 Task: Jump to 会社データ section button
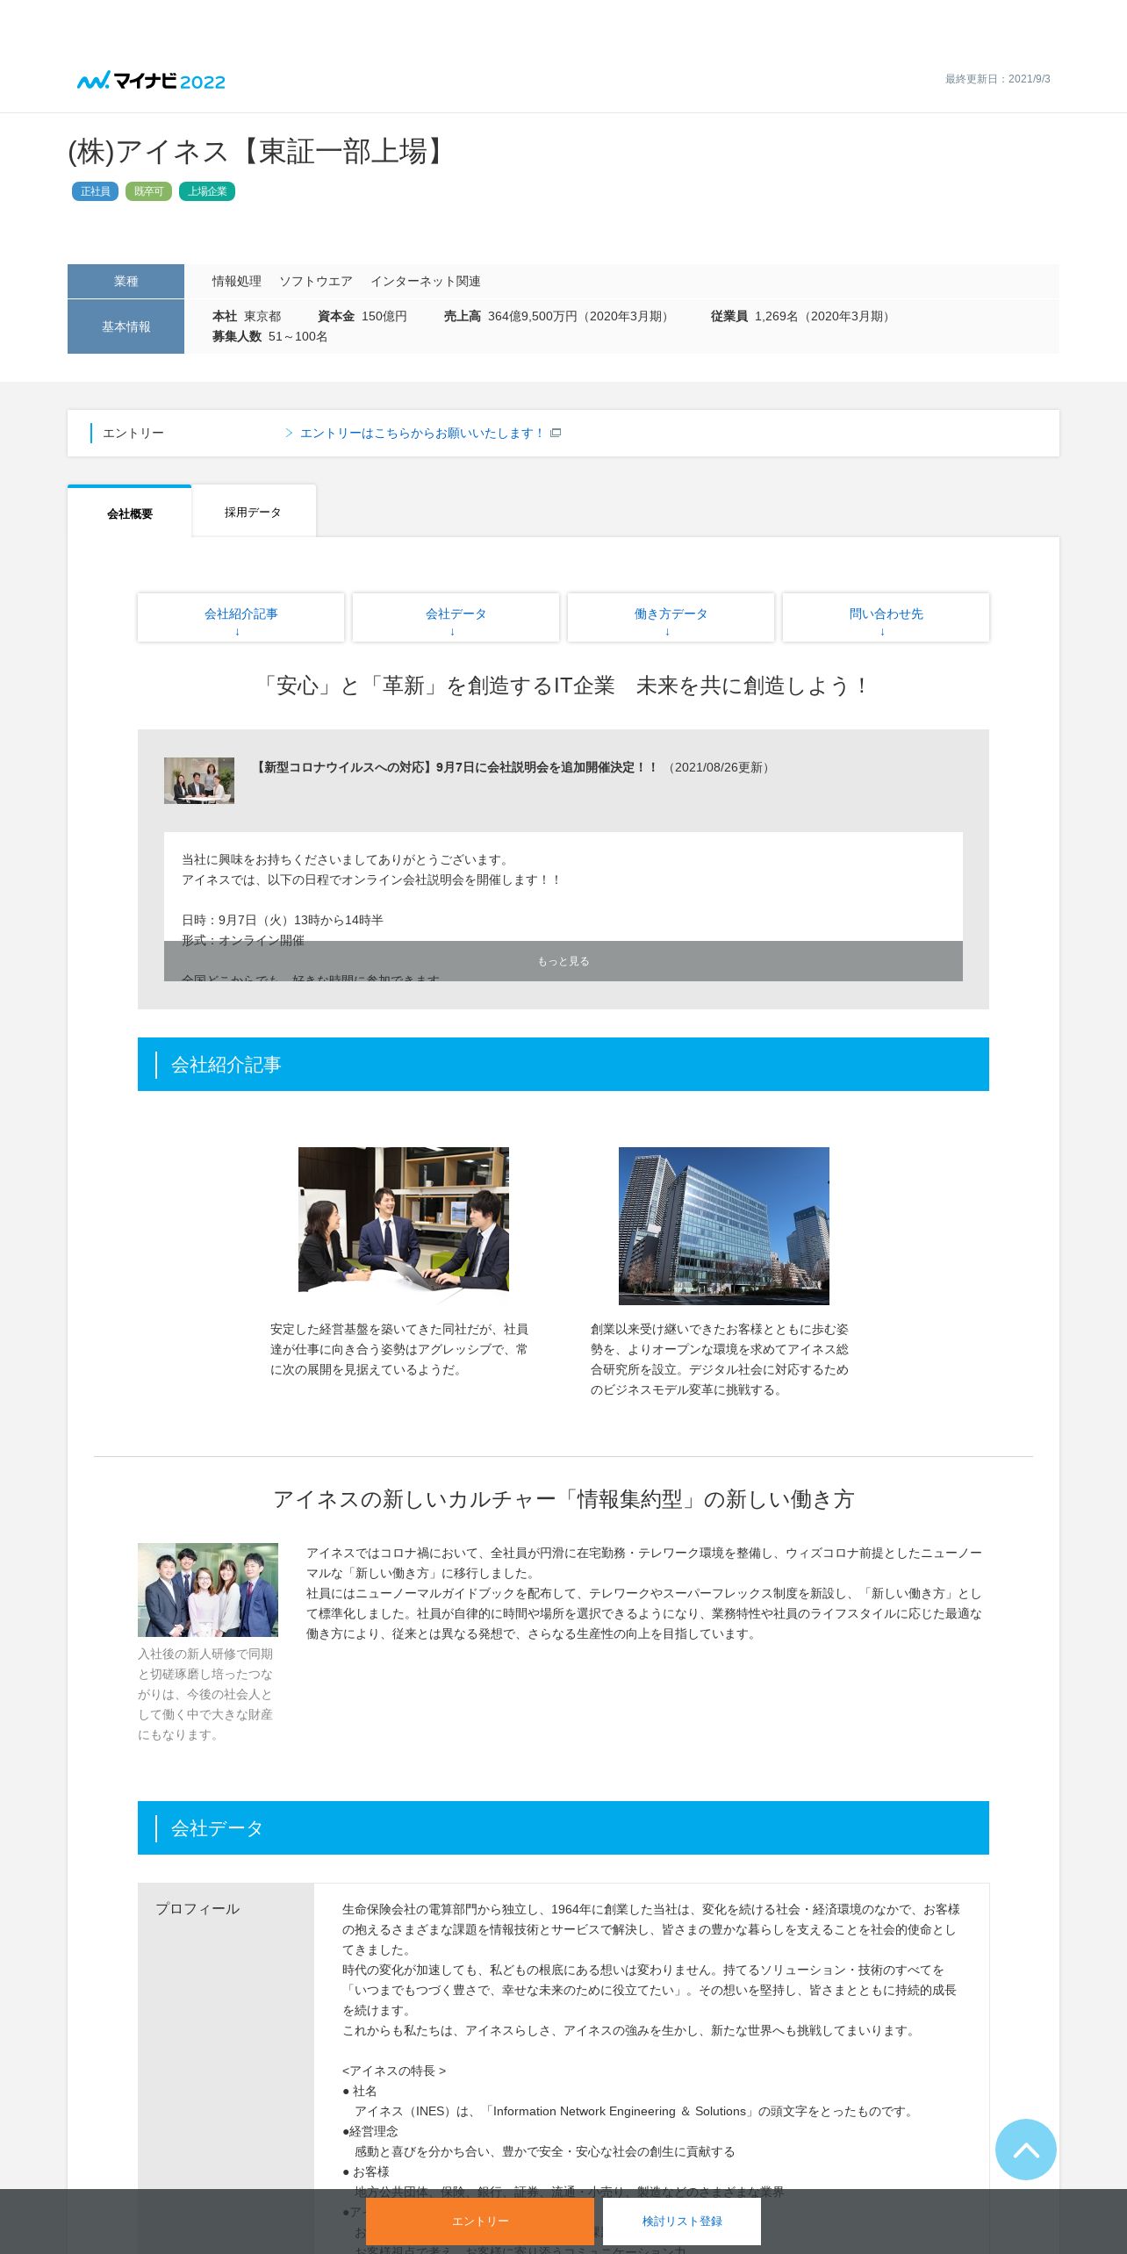point(456,617)
